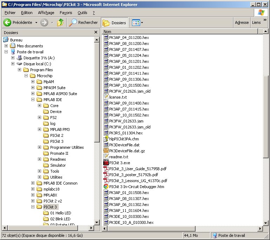Click folder tree scrollbar down arrow
The height and width of the screenshot is (240, 270).
(97, 222)
